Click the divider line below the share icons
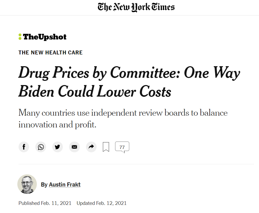Viewport: 259px width, 213px height. pos(136,164)
